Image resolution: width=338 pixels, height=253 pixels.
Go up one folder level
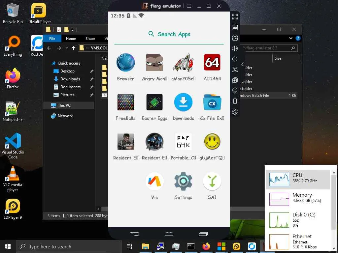click(74, 48)
